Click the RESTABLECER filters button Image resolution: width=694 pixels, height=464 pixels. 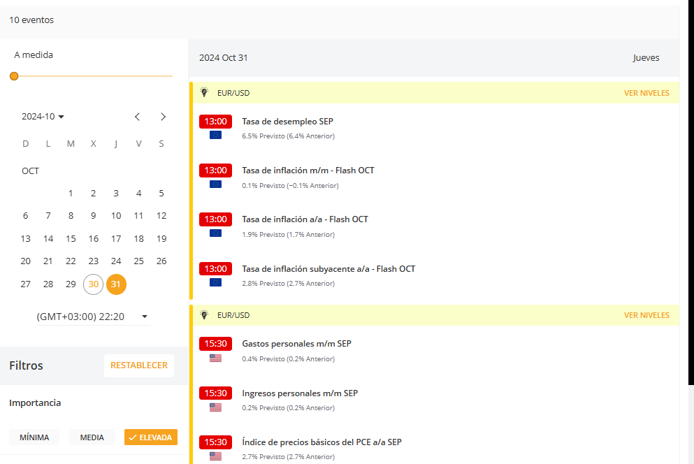tap(139, 365)
